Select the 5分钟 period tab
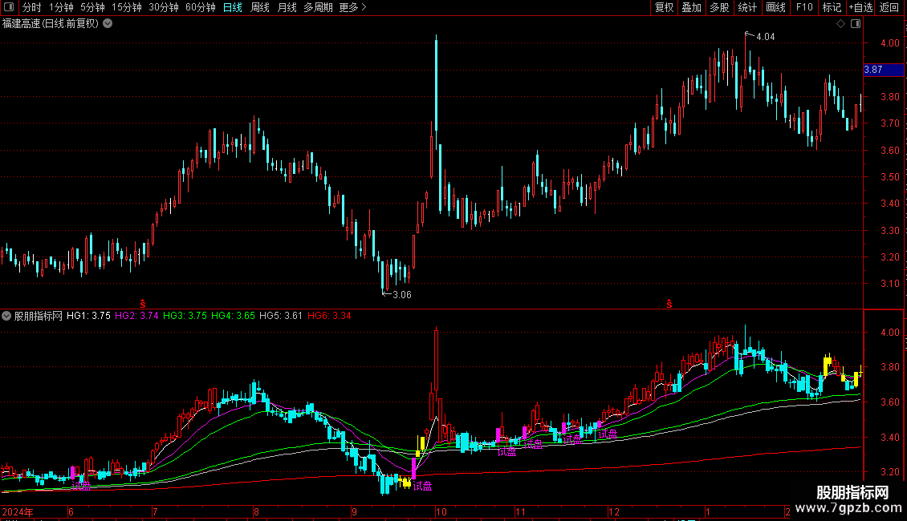Viewport: 907px width, 521px height. [x=92, y=7]
